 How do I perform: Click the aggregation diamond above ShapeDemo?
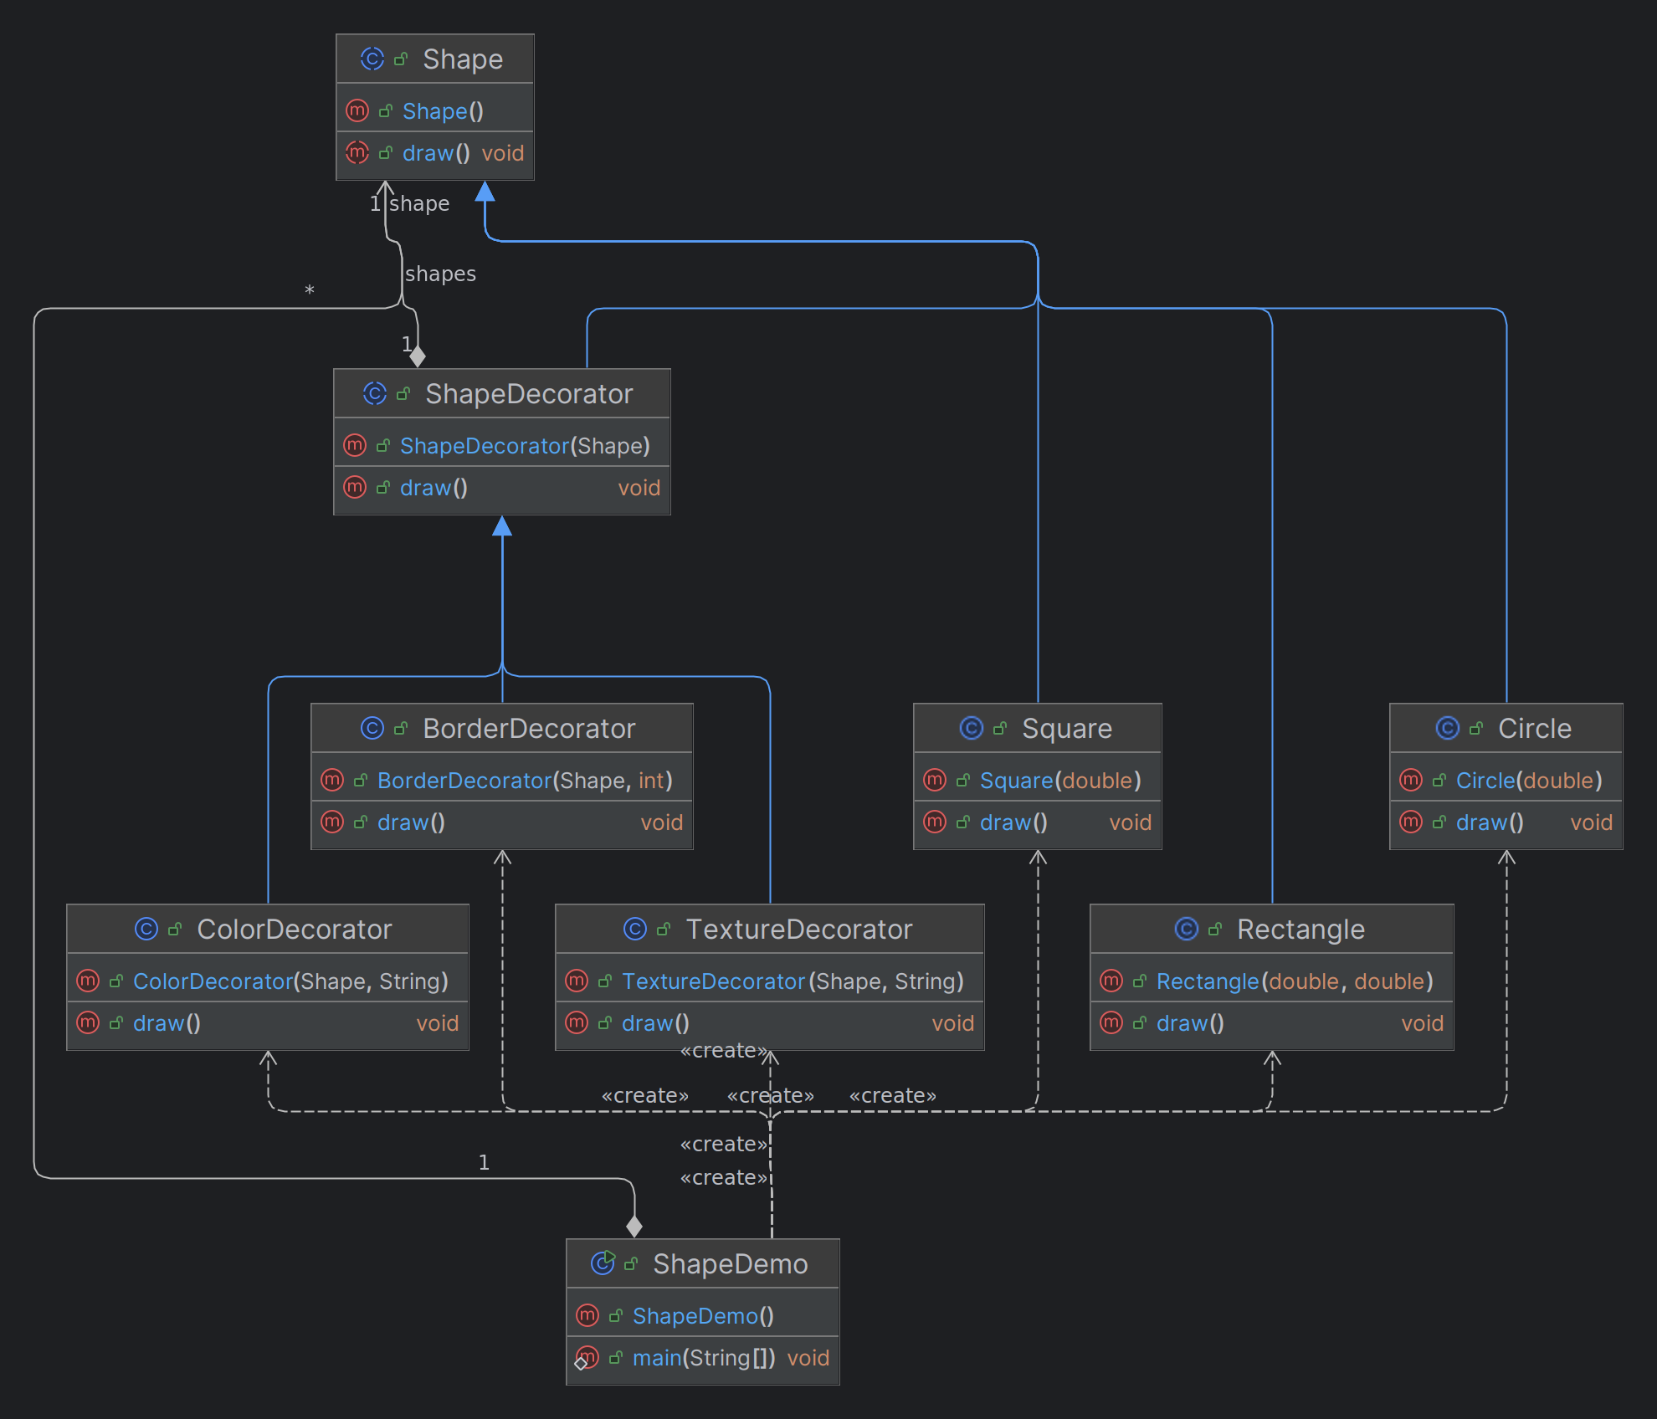(x=634, y=1227)
